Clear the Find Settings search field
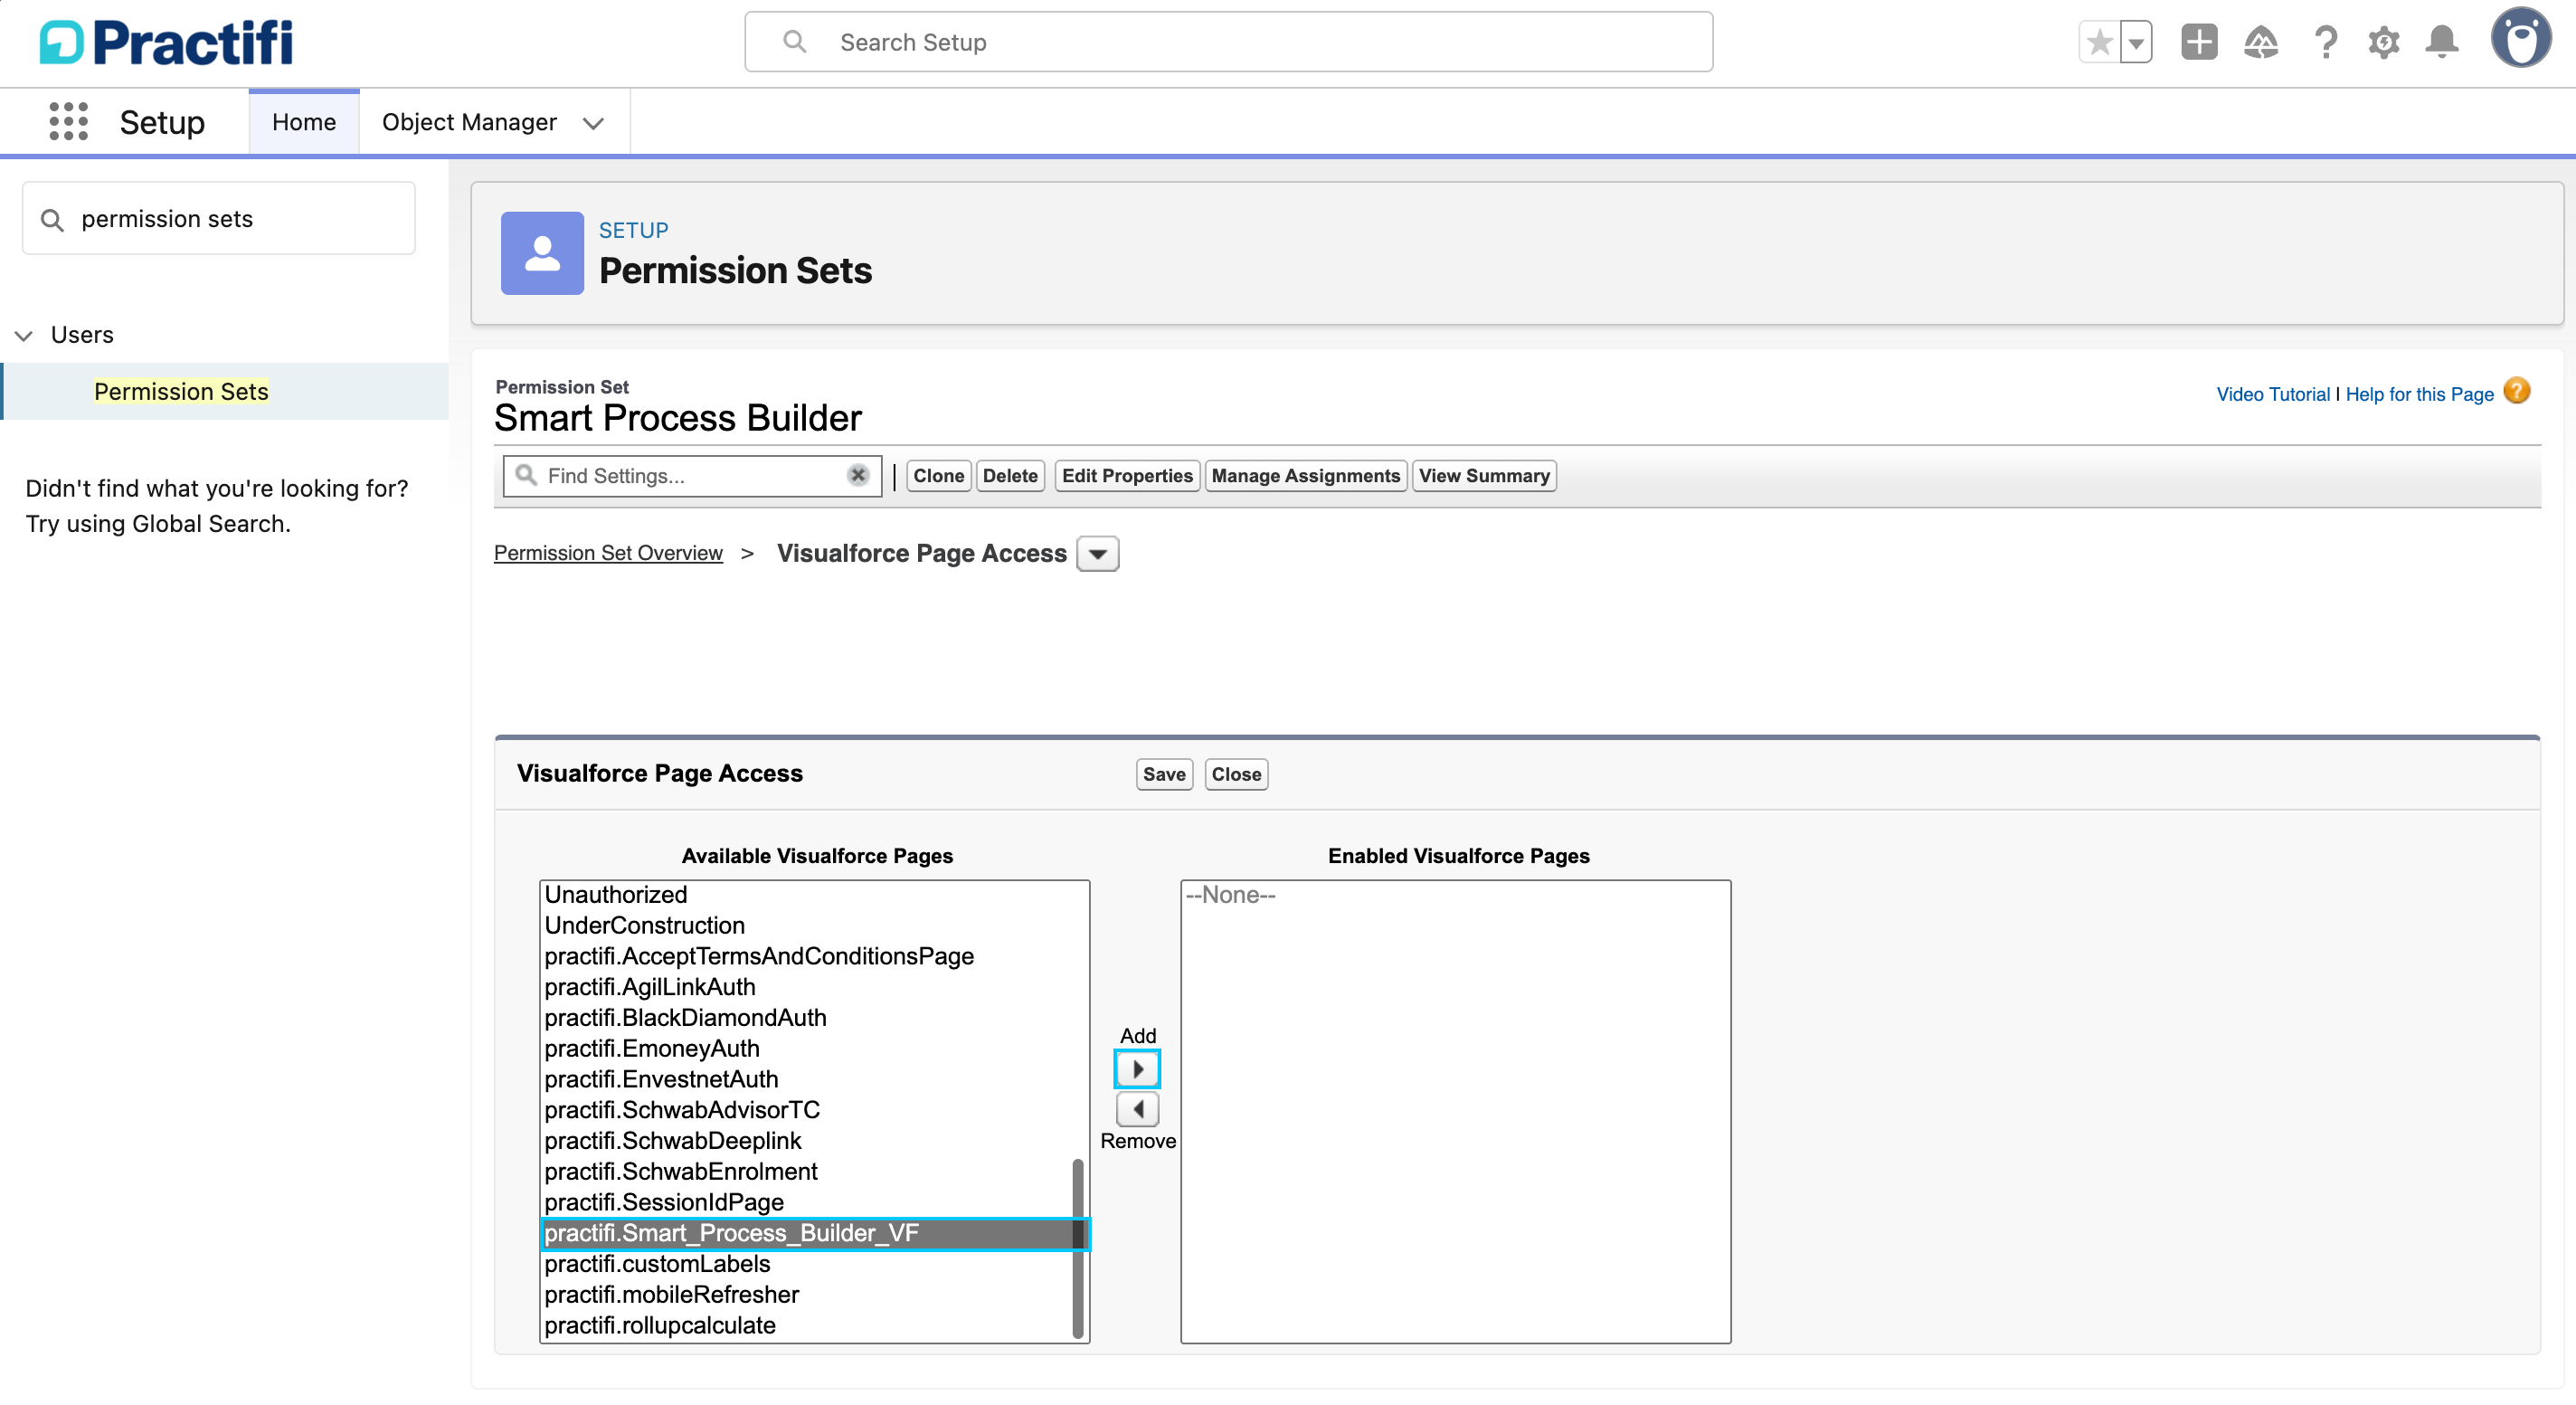2576x1405 pixels. click(858, 475)
